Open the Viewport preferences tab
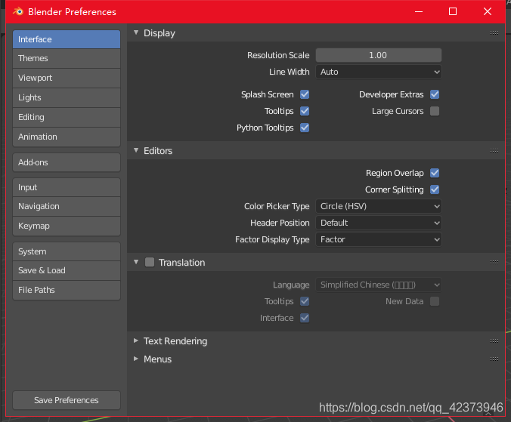This screenshot has width=511, height=422. 67,78
